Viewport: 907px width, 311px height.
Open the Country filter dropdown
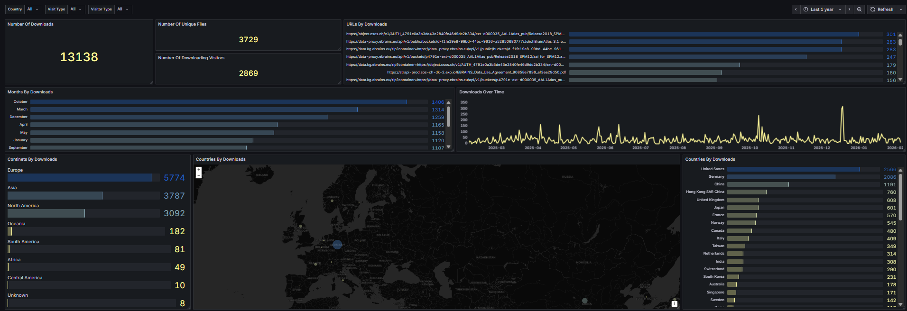coord(34,9)
